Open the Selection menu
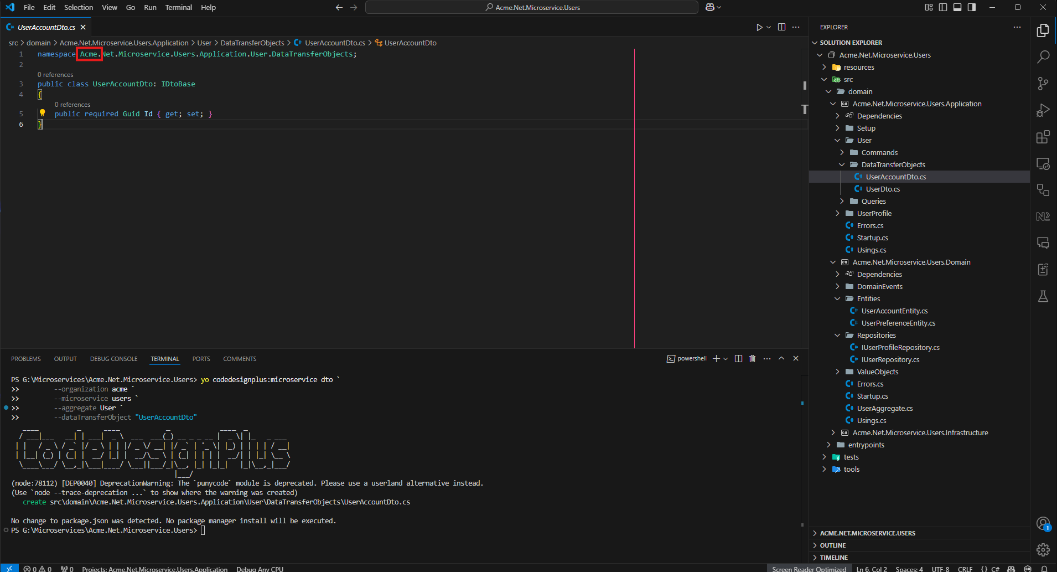The image size is (1057, 572). [x=79, y=7]
